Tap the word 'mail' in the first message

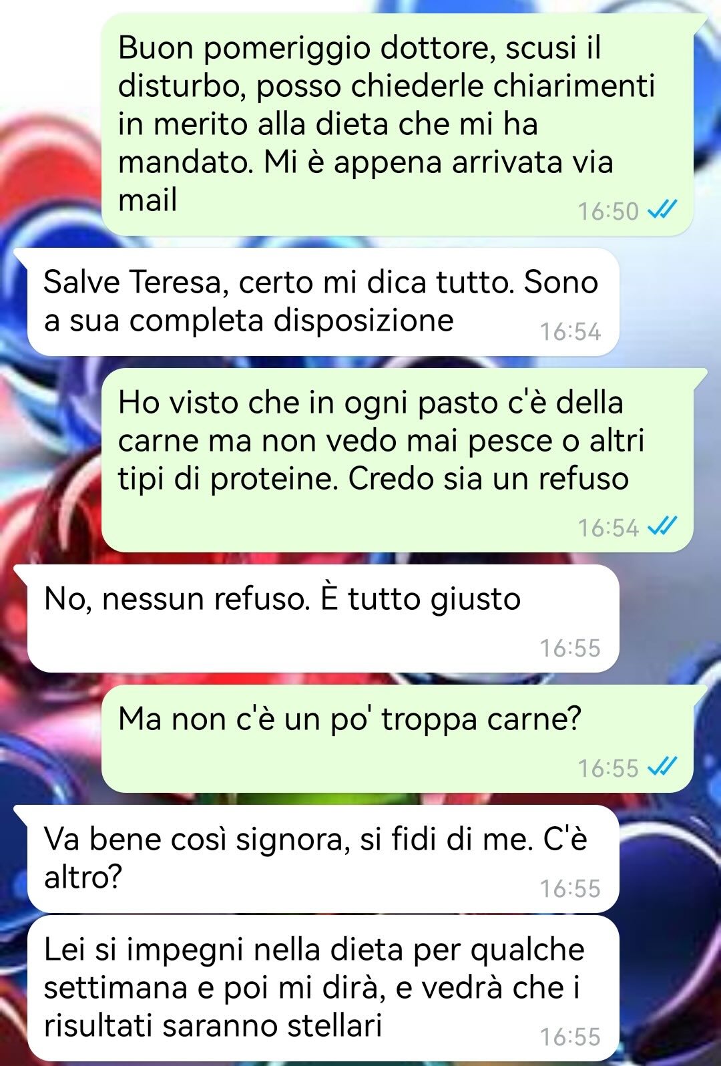pyautogui.click(x=148, y=200)
